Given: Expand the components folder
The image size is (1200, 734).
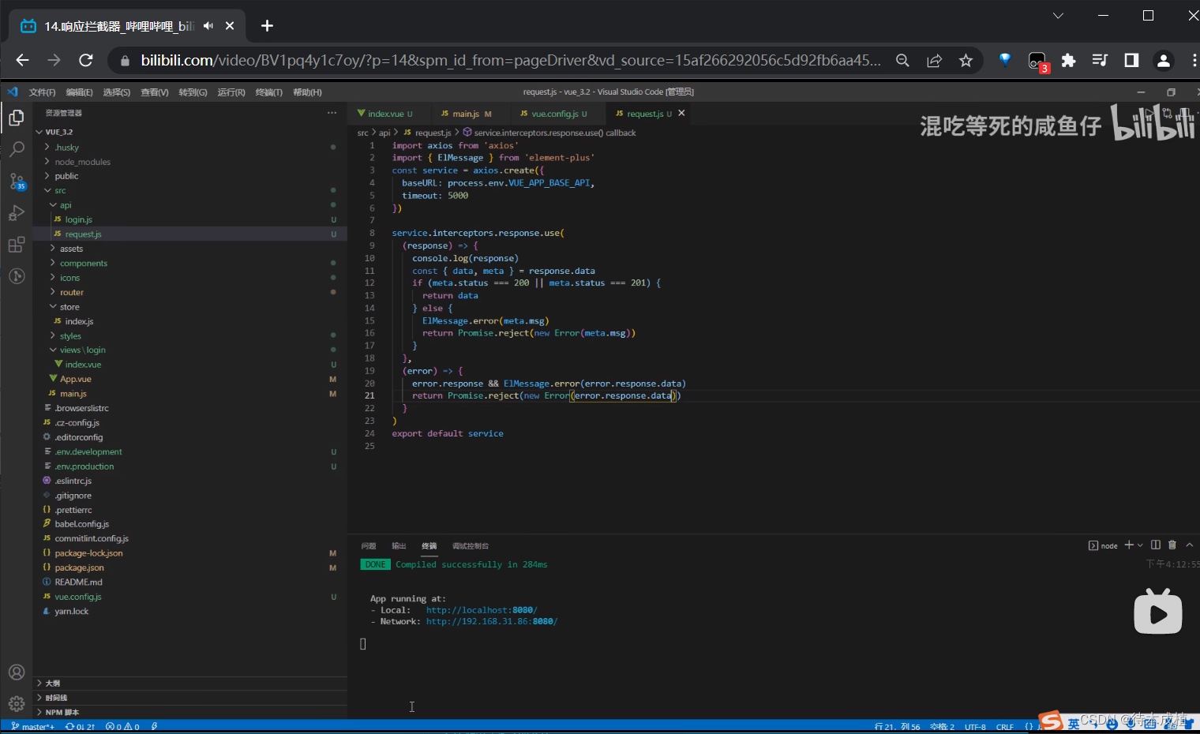Looking at the screenshot, I should (83, 264).
